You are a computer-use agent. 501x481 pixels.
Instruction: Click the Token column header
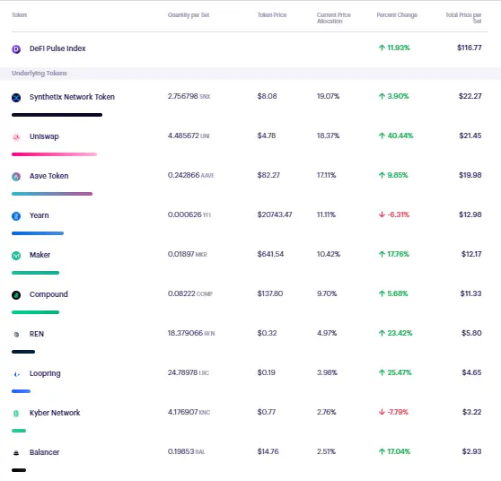coord(19,15)
